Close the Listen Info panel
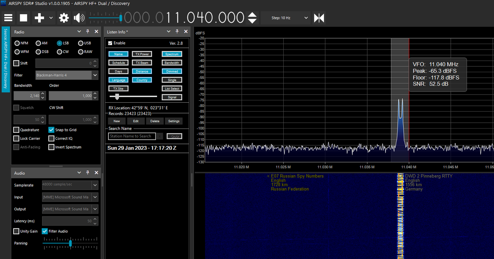This screenshot has width=494, height=259. point(186,32)
